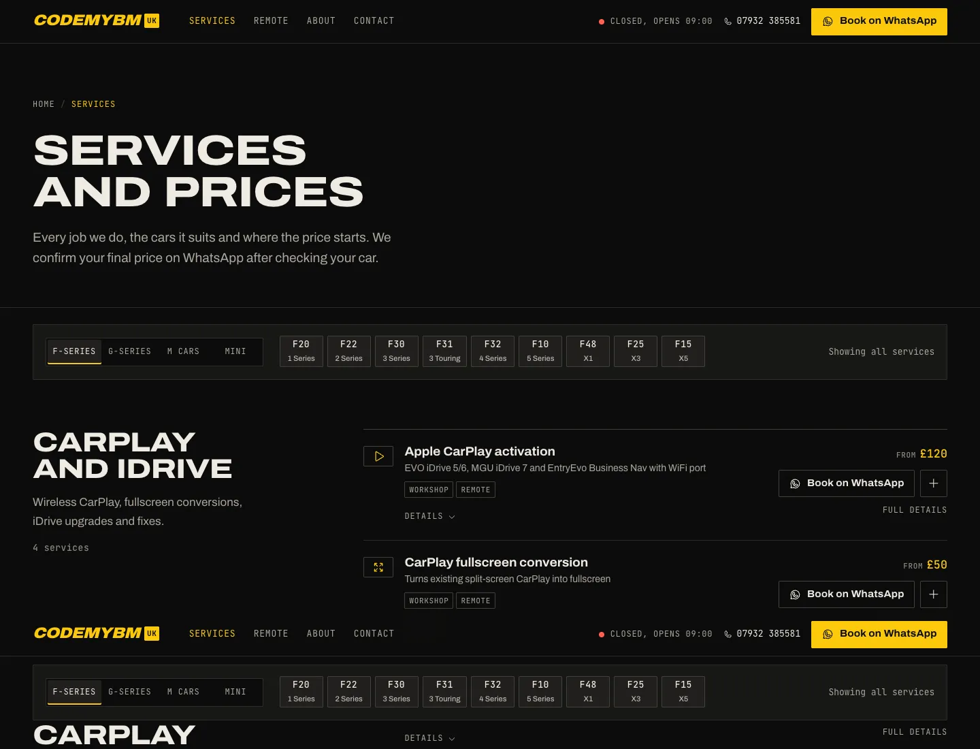Toggle the F10 5 Series chip in the top filter bar

point(540,351)
